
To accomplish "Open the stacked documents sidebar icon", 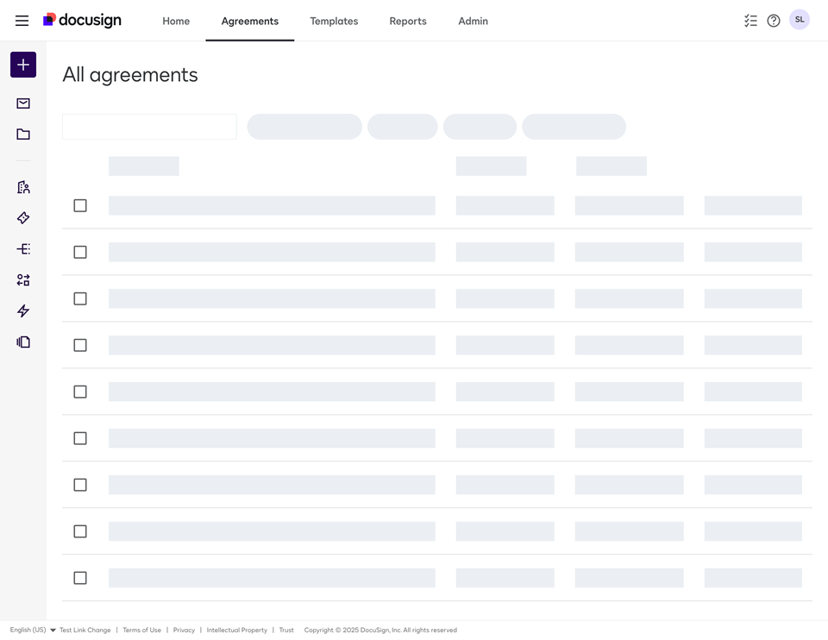I will click(x=23, y=342).
